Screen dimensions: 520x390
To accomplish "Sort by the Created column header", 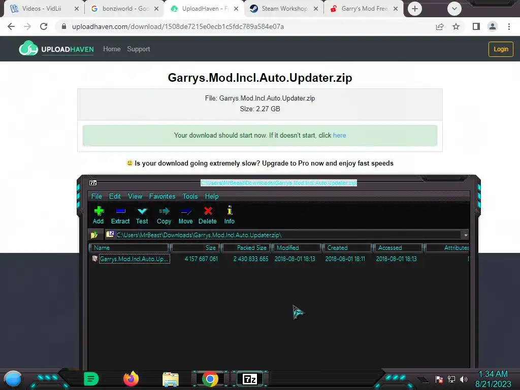I will (347, 248).
